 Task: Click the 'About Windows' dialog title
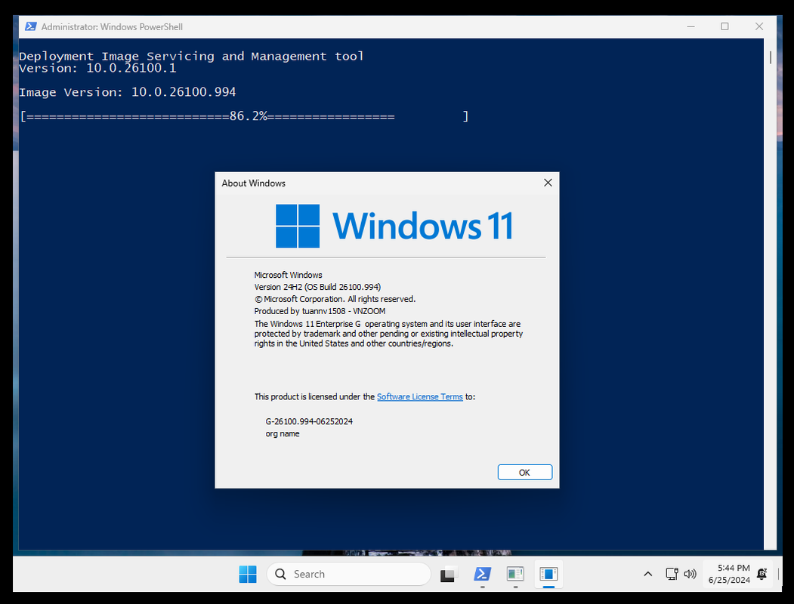253,183
